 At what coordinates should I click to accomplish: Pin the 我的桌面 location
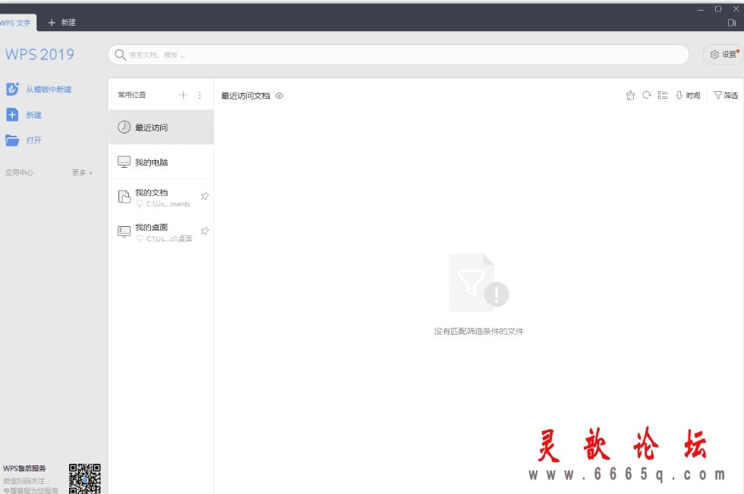(204, 231)
